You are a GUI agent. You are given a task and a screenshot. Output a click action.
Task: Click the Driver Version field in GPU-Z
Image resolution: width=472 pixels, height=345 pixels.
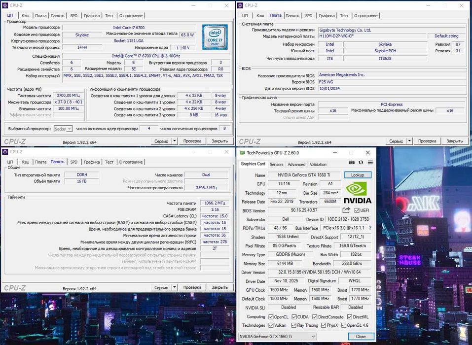pyautogui.click(x=319, y=272)
